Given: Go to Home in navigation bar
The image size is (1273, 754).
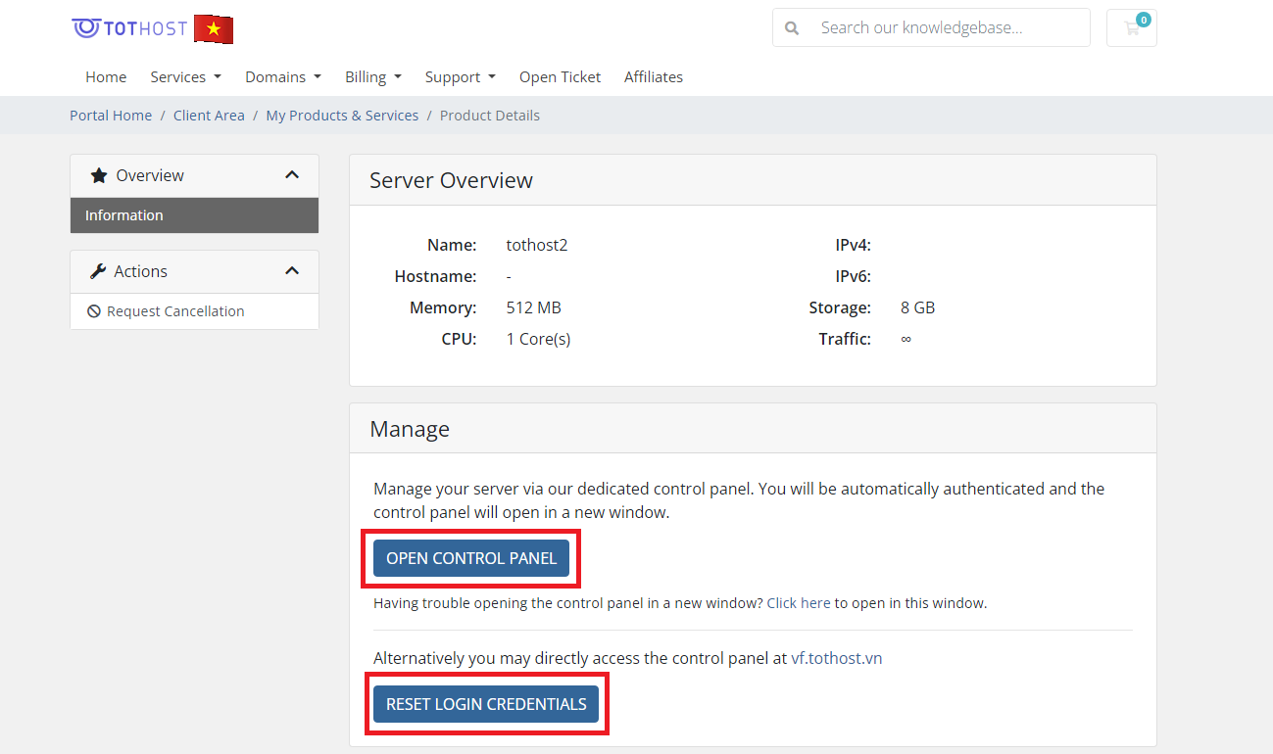Looking at the screenshot, I should coord(106,77).
